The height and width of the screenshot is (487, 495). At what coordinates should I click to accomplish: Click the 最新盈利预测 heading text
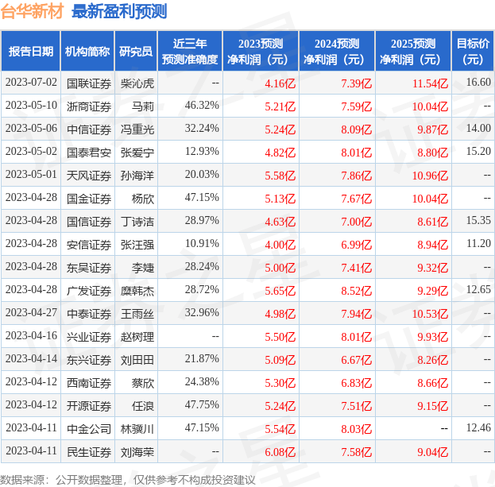coord(119,11)
